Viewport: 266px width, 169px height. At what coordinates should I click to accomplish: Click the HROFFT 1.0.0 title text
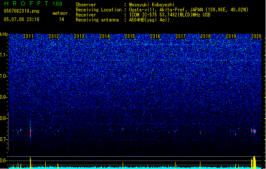coord(33,3)
